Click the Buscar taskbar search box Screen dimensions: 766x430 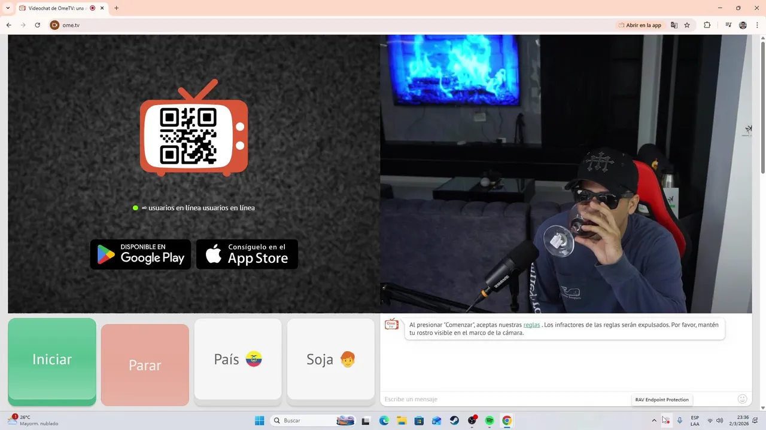314,420
